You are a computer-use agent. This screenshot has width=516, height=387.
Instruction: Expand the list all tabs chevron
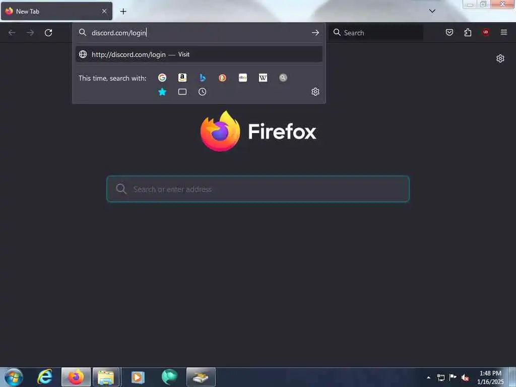(x=432, y=11)
